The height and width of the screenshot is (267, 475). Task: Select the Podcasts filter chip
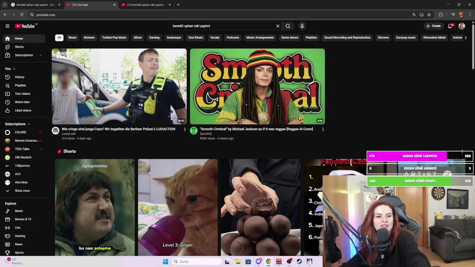point(233,37)
